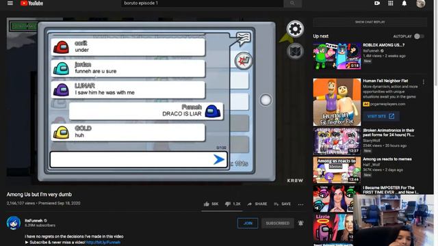The image size is (438, 246).
Task: Open the Human Fall Neighbor Flat ad thumbnail
Action: point(337,102)
